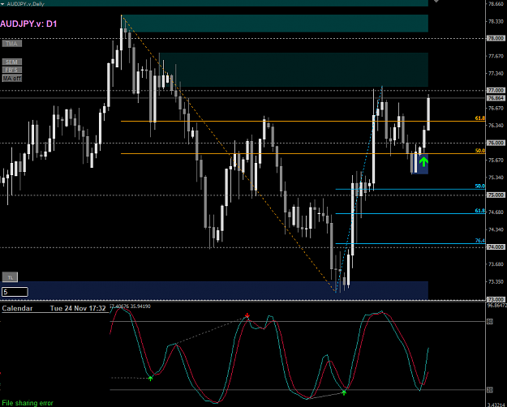The image size is (507, 407).
Task: Click the 96.86472 oscillator scale value
Action: click(497, 306)
